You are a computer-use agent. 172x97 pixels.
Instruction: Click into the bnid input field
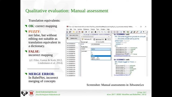click(101, 44)
